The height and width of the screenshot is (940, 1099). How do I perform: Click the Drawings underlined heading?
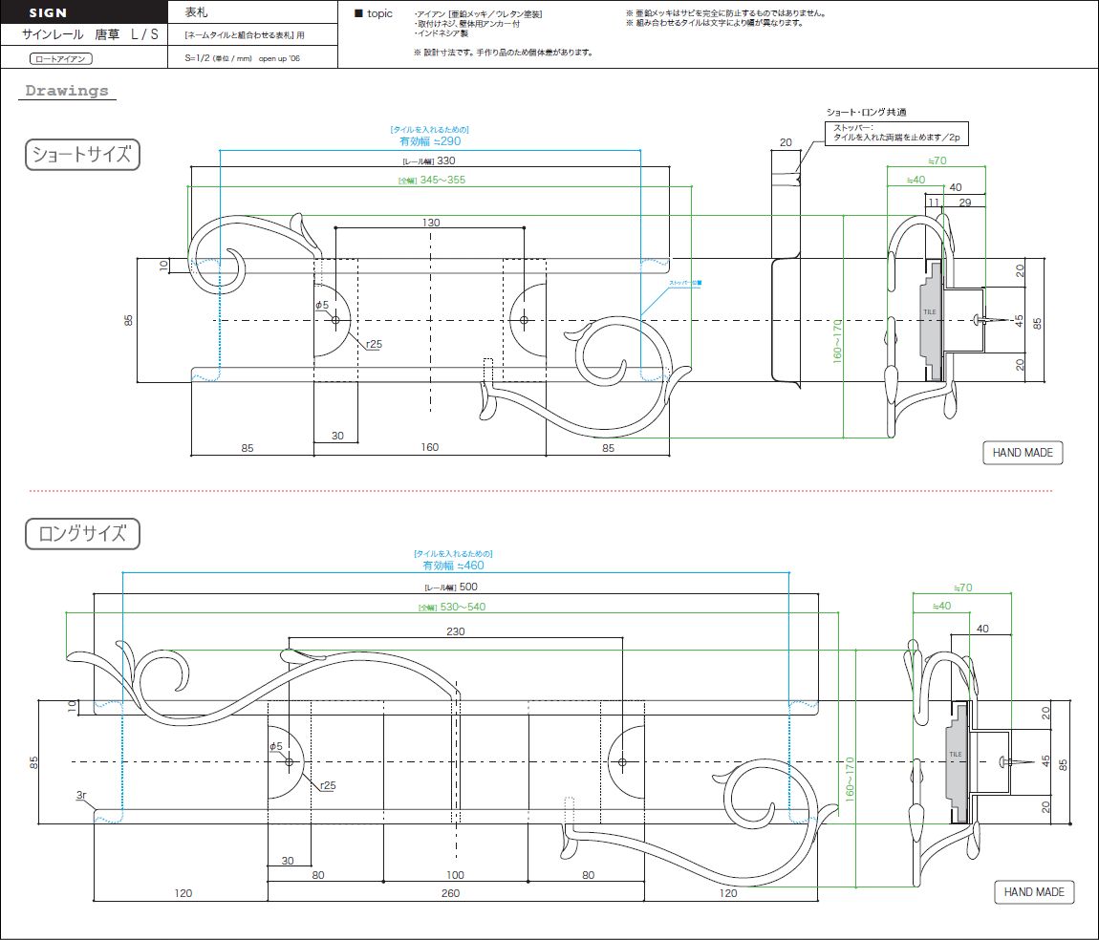(x=67, y=91)
